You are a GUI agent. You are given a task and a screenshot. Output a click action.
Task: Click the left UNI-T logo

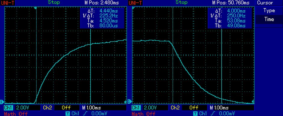click(8, 3)
